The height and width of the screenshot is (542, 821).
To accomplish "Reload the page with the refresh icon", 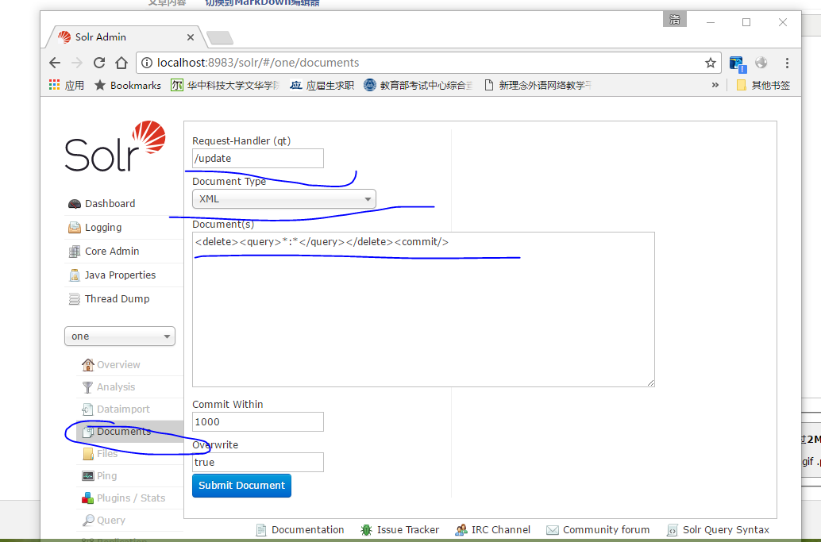I will 99,63.
